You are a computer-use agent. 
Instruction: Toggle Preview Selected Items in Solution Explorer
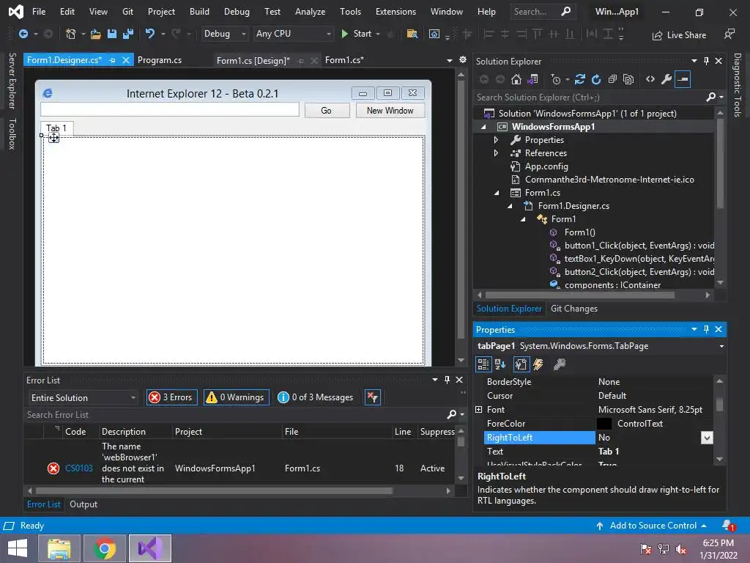click(x=683, y=79)
